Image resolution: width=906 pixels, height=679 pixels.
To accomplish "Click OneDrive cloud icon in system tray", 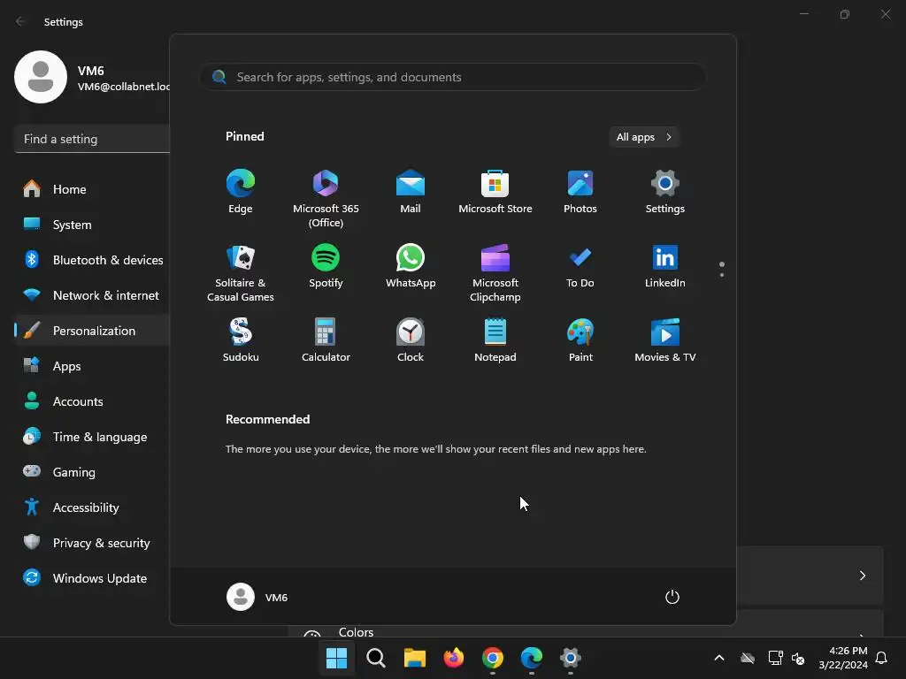I will 748,658.
